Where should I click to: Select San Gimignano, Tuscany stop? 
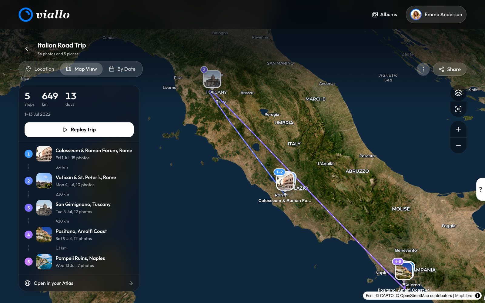click(x=79, y=208)
